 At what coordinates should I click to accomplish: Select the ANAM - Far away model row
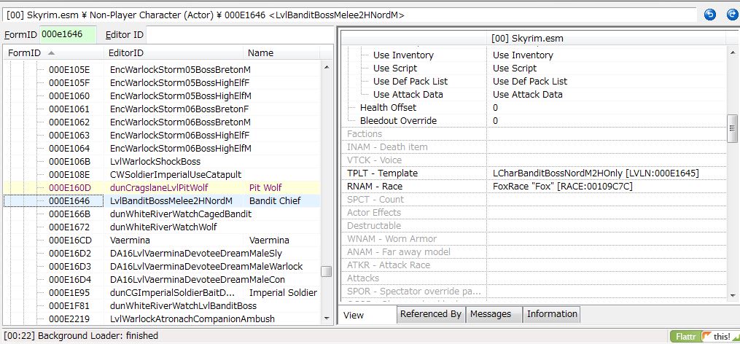pyautogui.click(x=533, y=252)
